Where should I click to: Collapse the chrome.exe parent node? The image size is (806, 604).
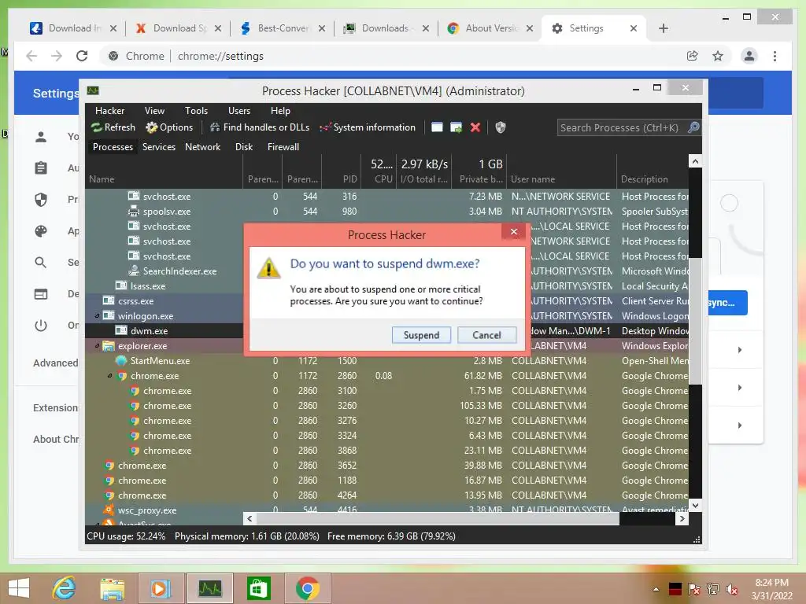click(109, 375)
